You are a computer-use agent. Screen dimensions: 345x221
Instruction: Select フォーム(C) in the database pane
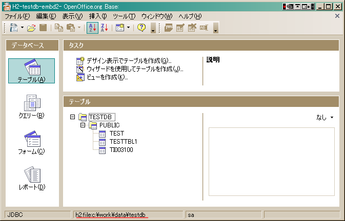[31, 143]
